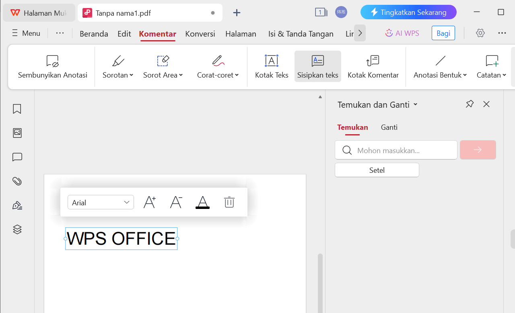
Task: Pin the Temukan dan Ganti panel
Action: [470, 104]
